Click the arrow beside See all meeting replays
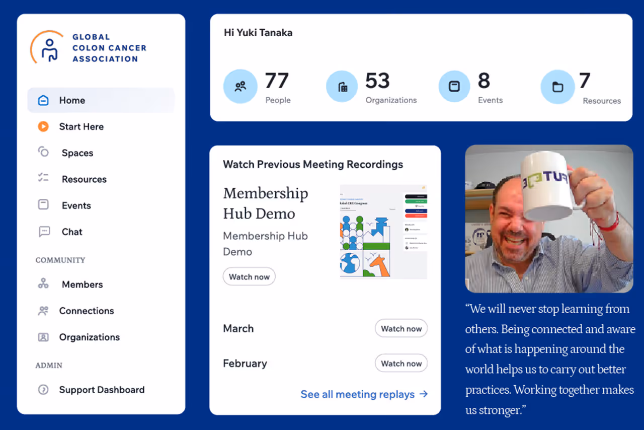This screenshot has height=430, width=644. (424, 394)
